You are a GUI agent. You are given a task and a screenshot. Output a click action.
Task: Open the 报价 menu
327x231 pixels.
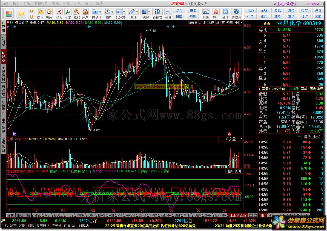coord(16,3)
